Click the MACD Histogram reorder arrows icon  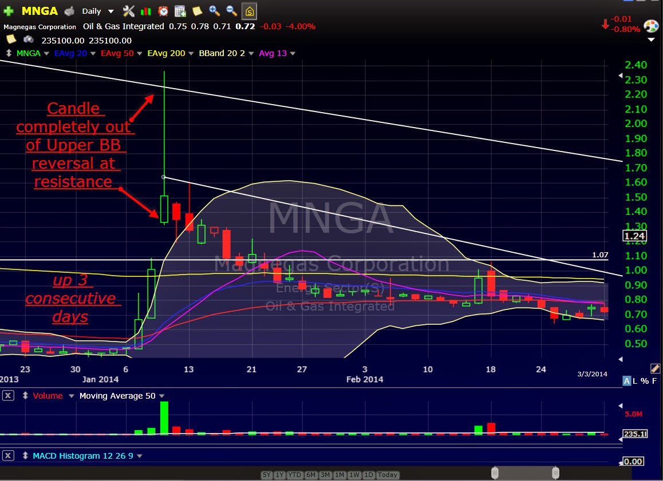pos(25,456)
